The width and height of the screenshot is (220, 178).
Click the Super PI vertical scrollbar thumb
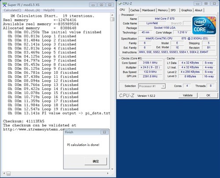click(112, 19)
